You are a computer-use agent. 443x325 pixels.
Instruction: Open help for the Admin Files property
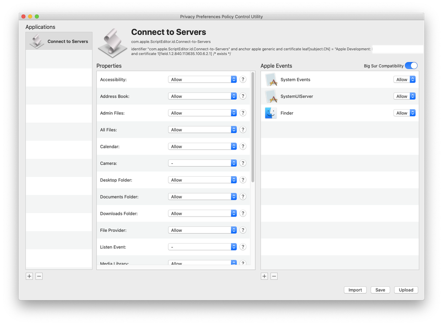point(243,113)
